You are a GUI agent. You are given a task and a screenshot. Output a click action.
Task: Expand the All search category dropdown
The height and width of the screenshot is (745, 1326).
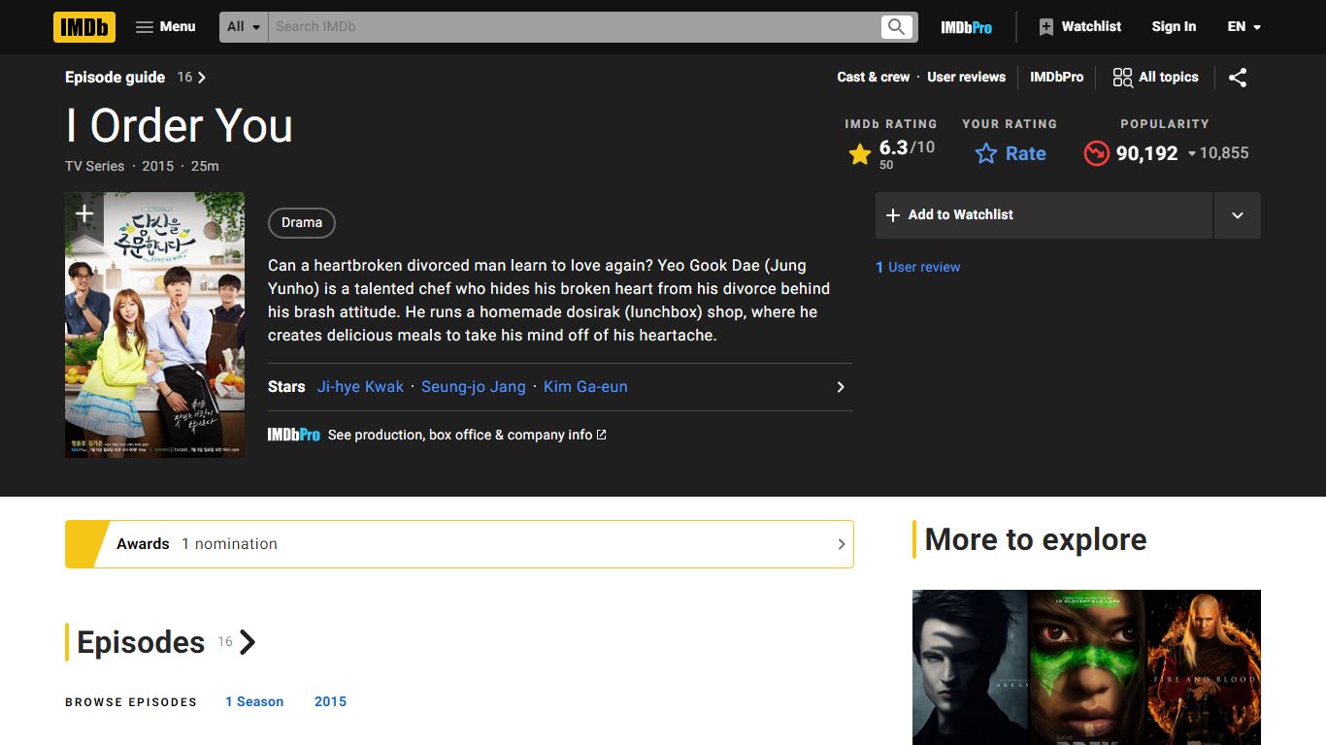tap(244, 27)
